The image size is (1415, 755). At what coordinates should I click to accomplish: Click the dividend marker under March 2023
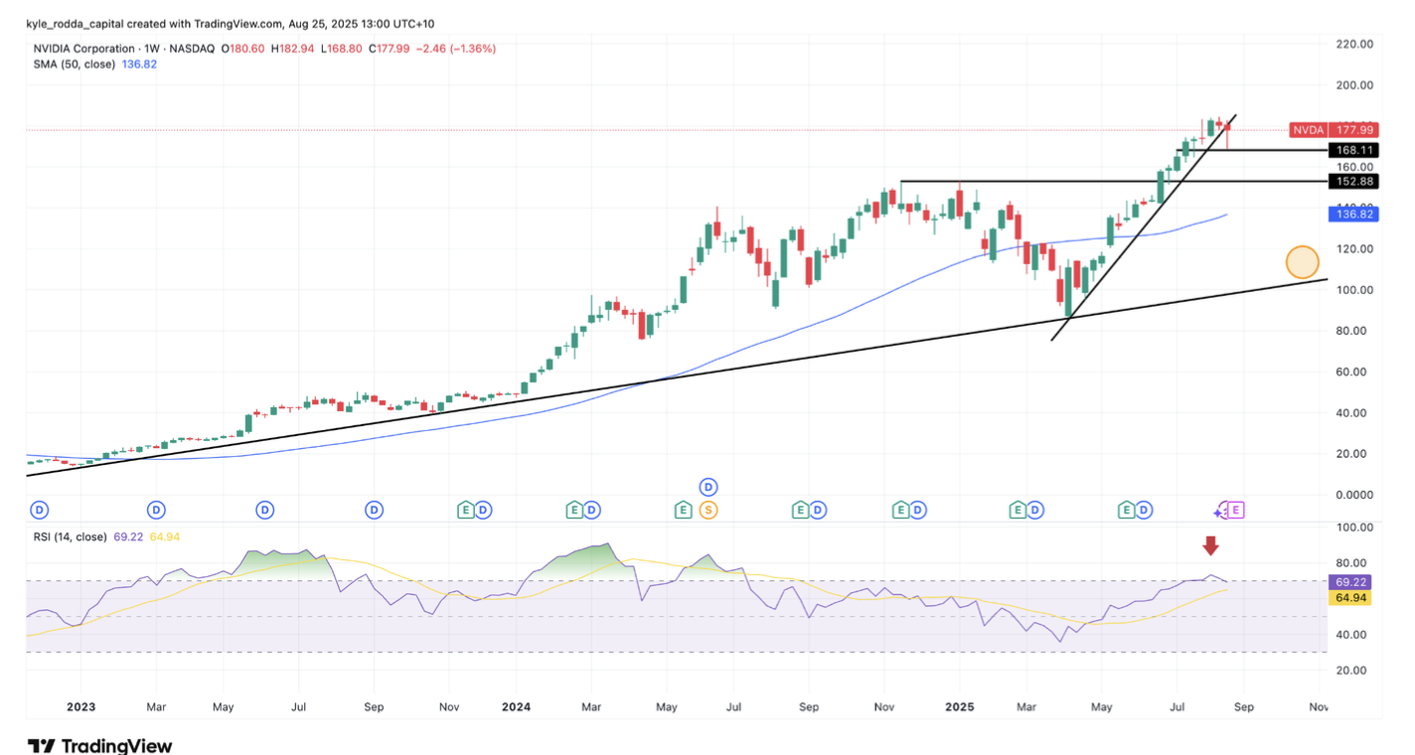[x=156, y=510]
